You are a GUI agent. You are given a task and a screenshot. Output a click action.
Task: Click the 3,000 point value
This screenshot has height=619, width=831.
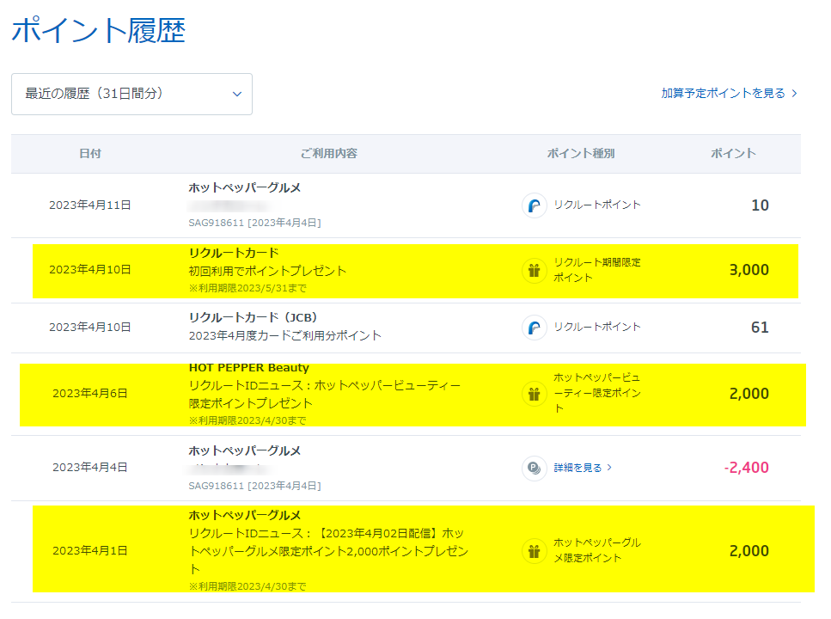[749, 270]
